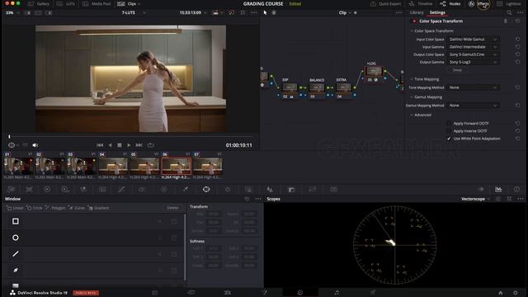Toggle Color Space Transform effect enable dot
The height and width of the screenshot is (297, 528).
(414, 21)
